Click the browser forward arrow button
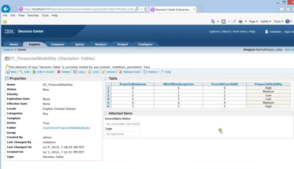 point(14,9)
